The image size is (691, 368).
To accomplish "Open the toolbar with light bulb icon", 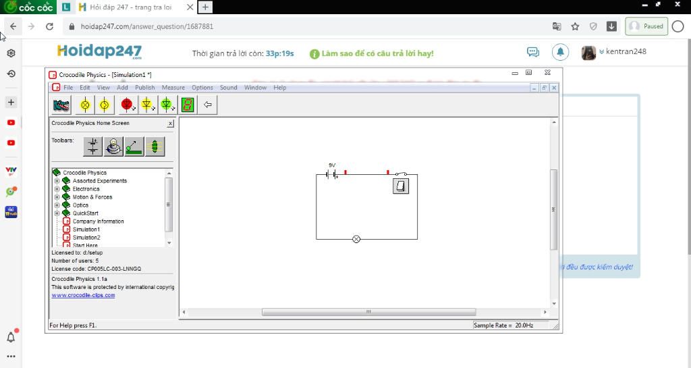I will pyautogui.click(x=113, y=147).
